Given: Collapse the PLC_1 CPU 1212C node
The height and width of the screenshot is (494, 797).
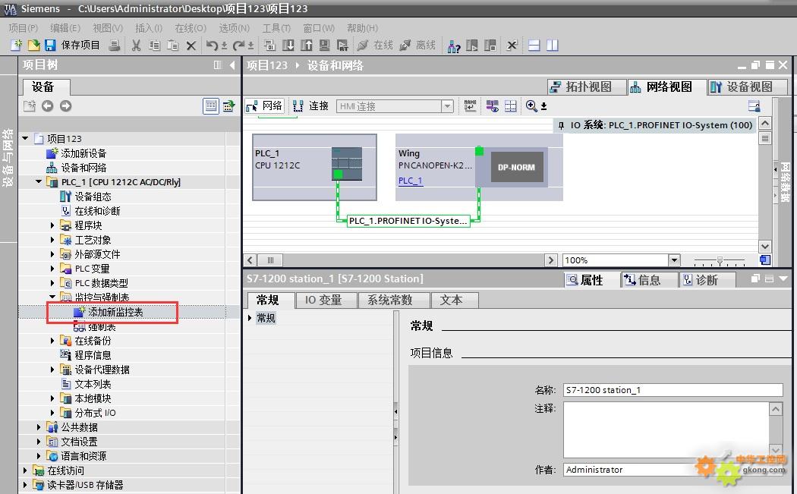Looking at the screenshot, I should [x=39, y=181].
